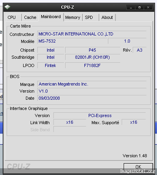Click the CPU-Z app icon in title bar

7,7
